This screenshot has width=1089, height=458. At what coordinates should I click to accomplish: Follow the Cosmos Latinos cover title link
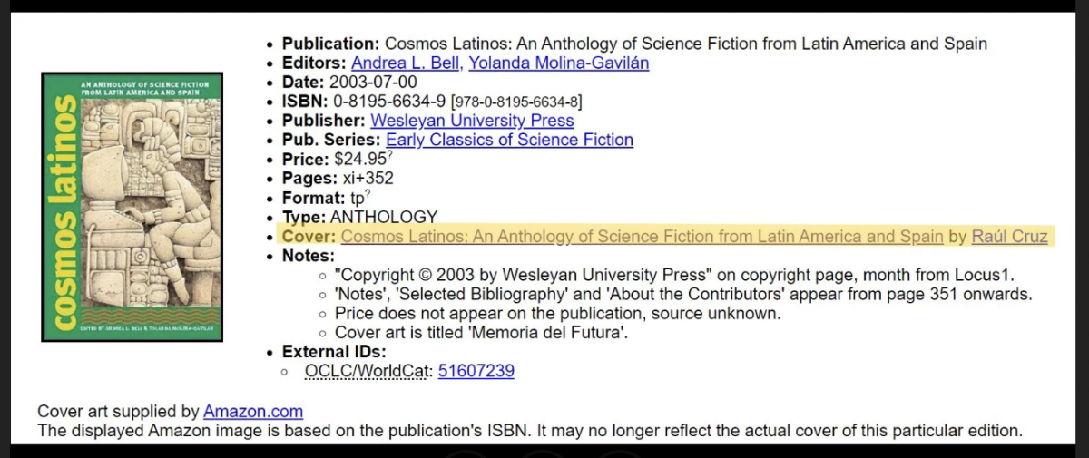(642, 237)
